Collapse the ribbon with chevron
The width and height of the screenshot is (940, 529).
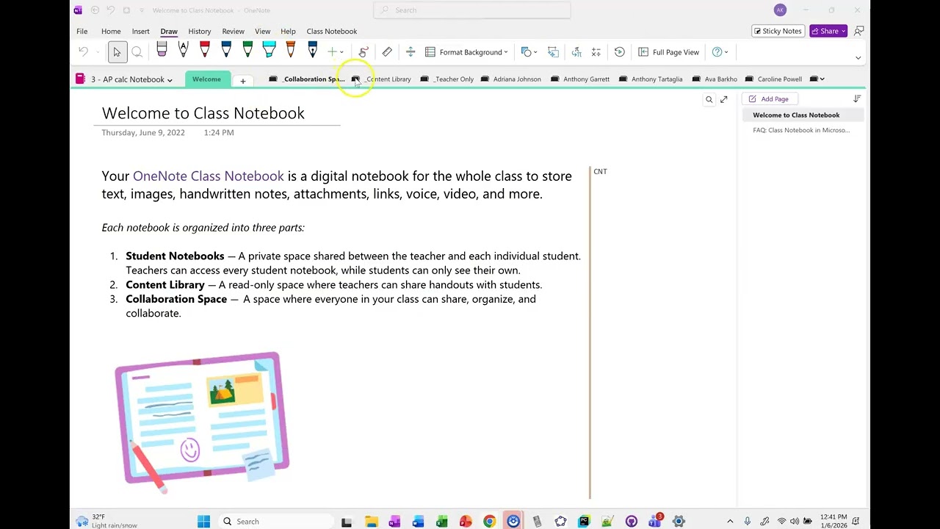point(858,57)
